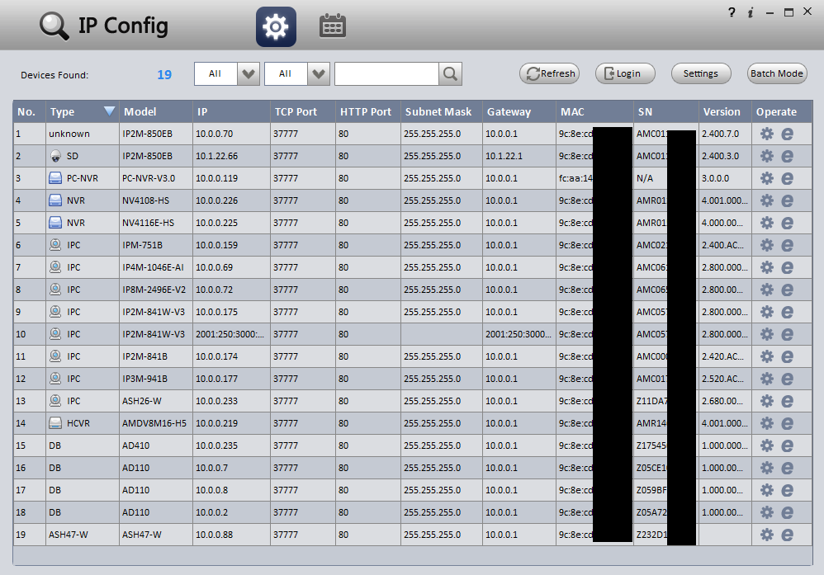Select model cell IP2M-841W-V3 in row 9
This screenshot has width=824, height=575.
[x=156, y=312]
